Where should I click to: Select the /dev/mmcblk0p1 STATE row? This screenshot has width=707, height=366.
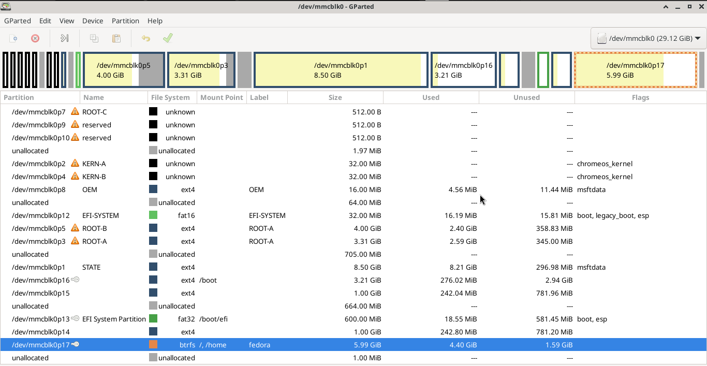(x=353, y=267)
